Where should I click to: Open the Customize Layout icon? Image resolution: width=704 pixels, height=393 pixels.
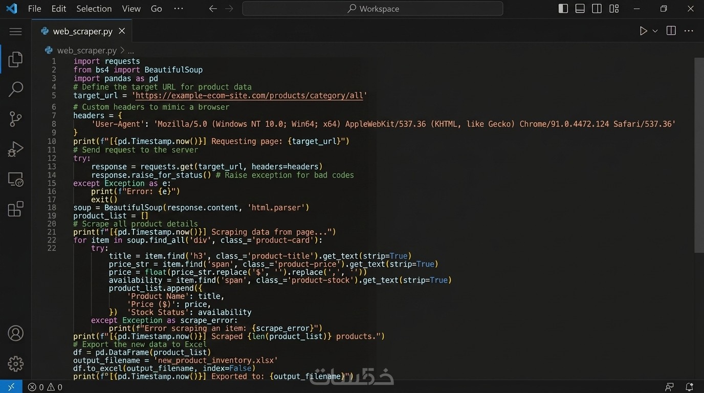(614, 9)
